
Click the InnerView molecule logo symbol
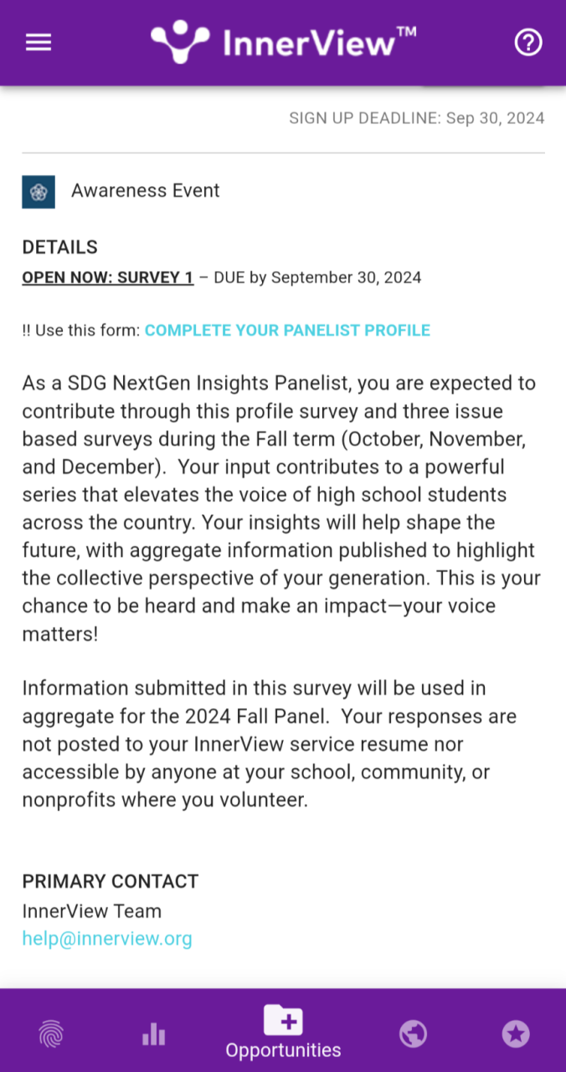[x=180, y=42]
